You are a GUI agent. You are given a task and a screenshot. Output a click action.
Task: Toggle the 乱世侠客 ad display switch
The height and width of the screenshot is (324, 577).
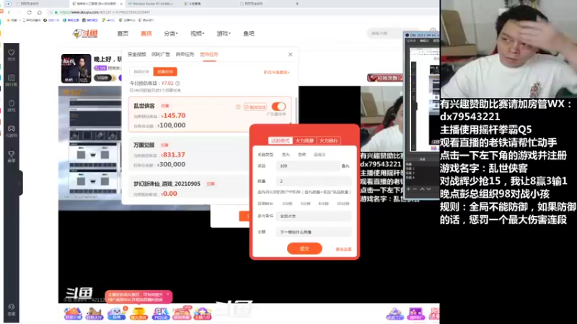[x=278, y=107]
